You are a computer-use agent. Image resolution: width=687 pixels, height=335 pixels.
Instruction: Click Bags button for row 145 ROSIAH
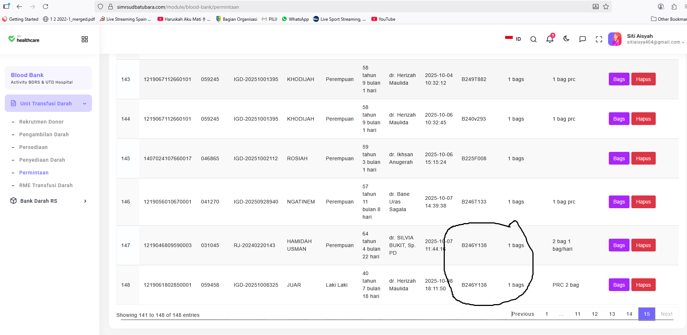pos(619,158)
